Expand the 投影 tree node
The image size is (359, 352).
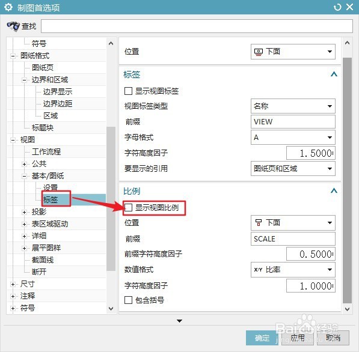pos(24,212)
